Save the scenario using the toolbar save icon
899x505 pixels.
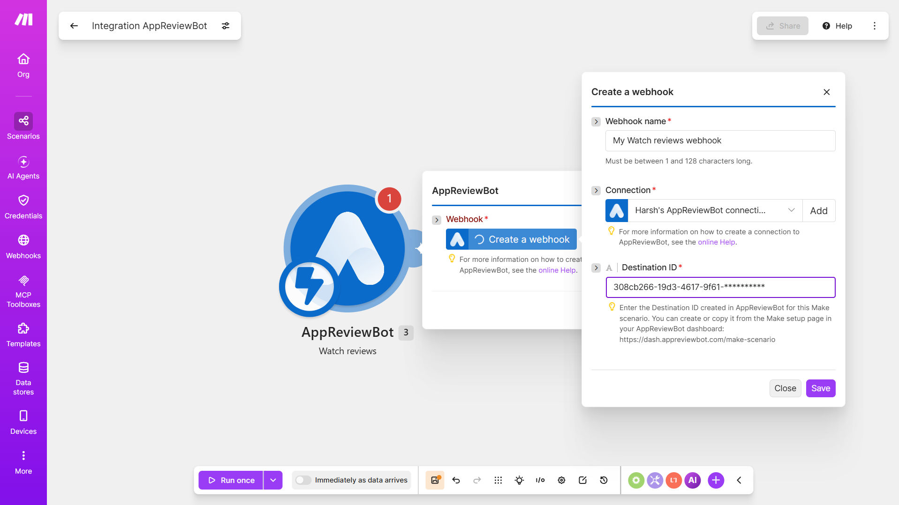(435, 480)
